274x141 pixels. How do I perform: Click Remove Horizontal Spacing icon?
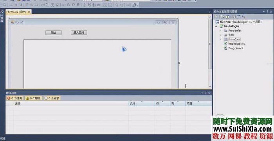coord(78,5)
